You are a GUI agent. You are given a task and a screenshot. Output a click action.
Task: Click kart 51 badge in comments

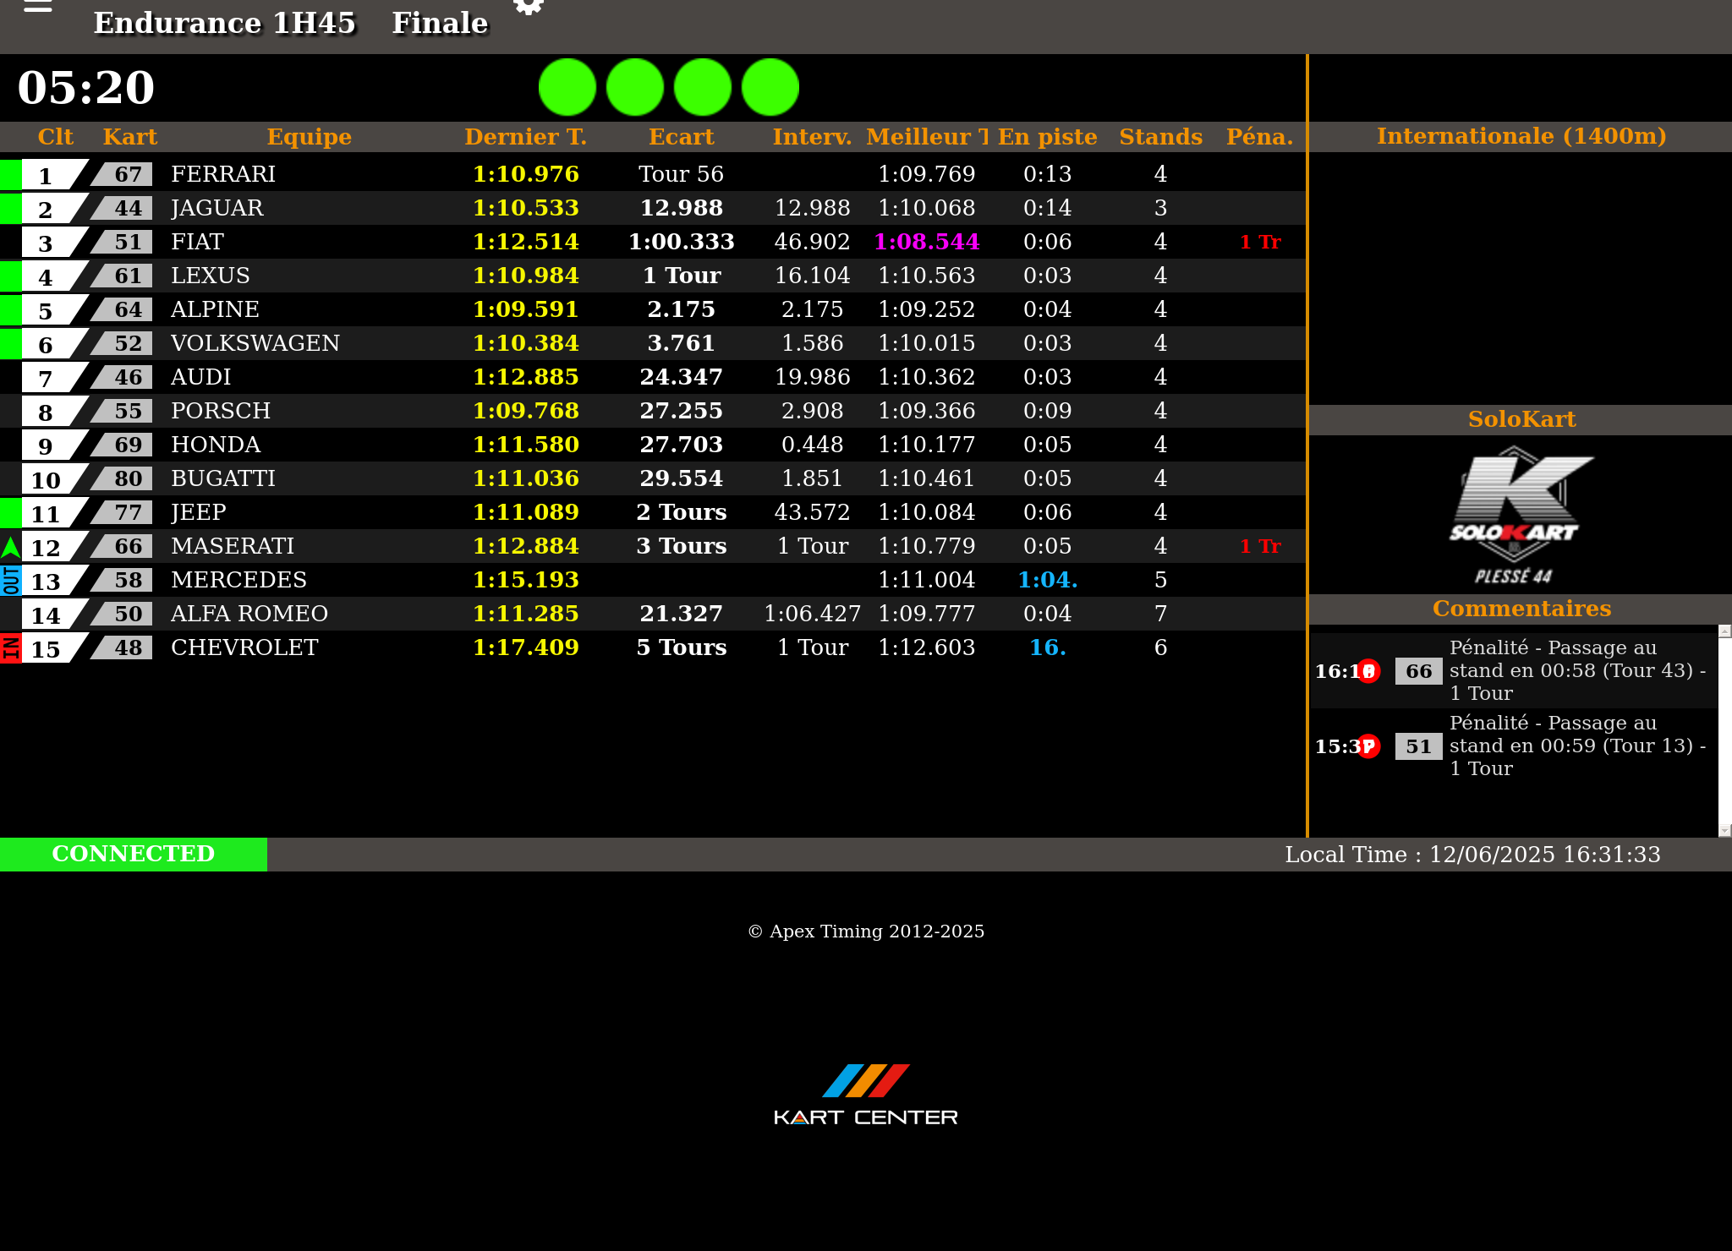[x=1418, y=746]
